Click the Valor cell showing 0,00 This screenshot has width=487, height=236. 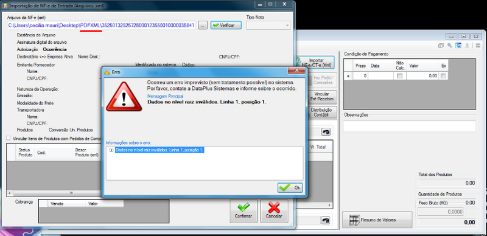(x=422, y=75)
